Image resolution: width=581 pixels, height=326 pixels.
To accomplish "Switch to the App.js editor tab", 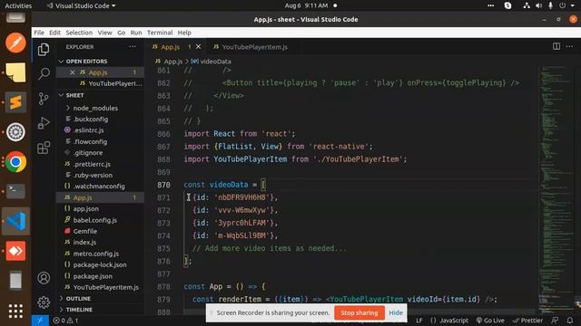I will coord(170,47).
